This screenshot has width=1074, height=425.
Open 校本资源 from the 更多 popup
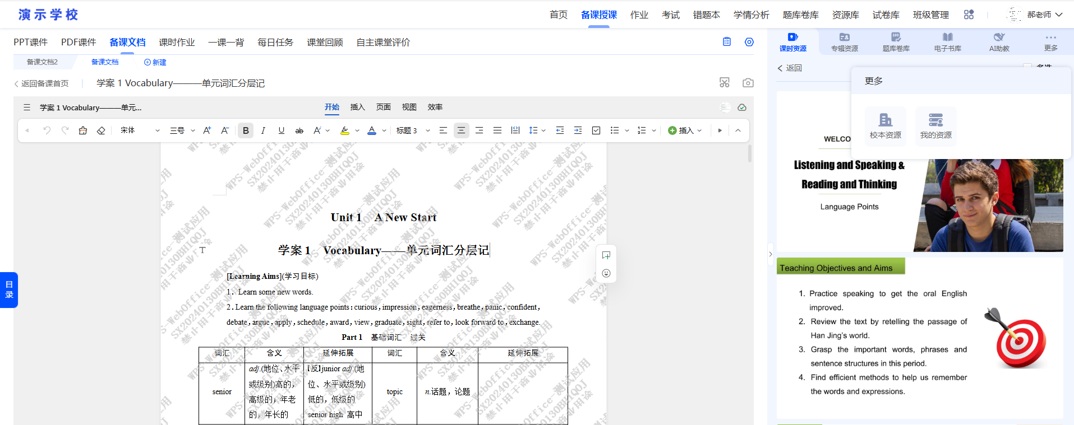(x=885, y=126)
